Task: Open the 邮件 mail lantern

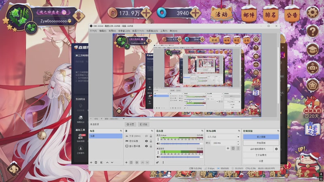Action: 249,15
